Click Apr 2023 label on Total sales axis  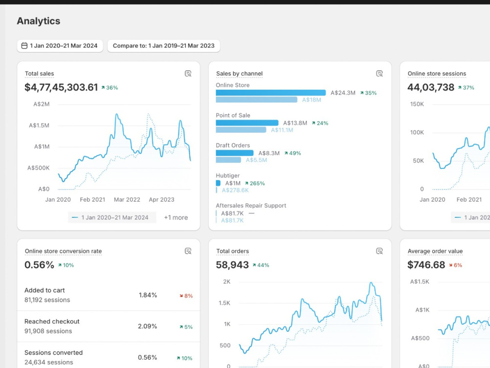click(x=162, y=200)
